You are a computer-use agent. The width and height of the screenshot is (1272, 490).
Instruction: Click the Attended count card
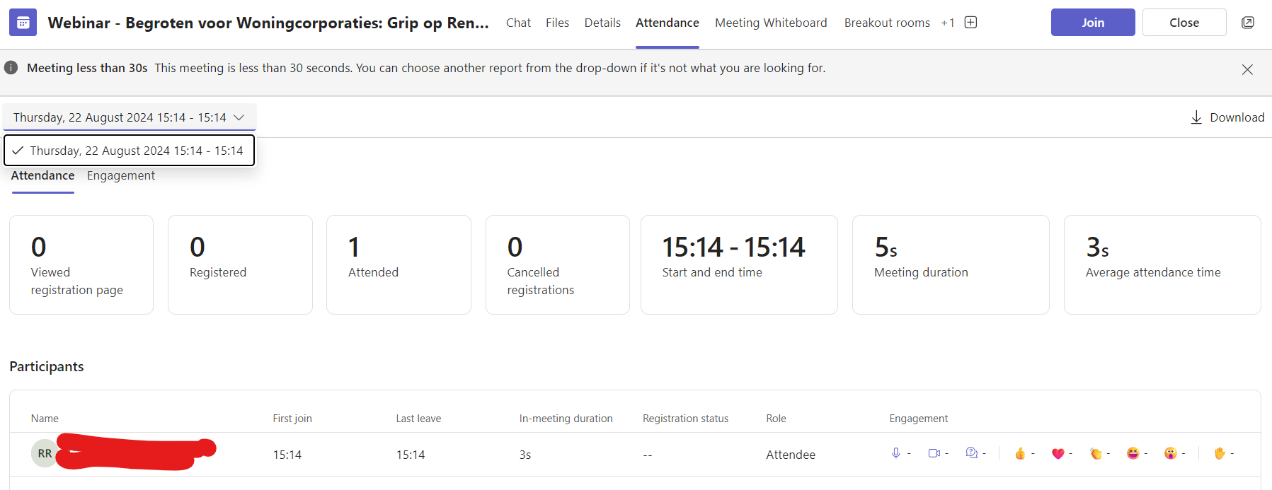[x=399, y=264]
